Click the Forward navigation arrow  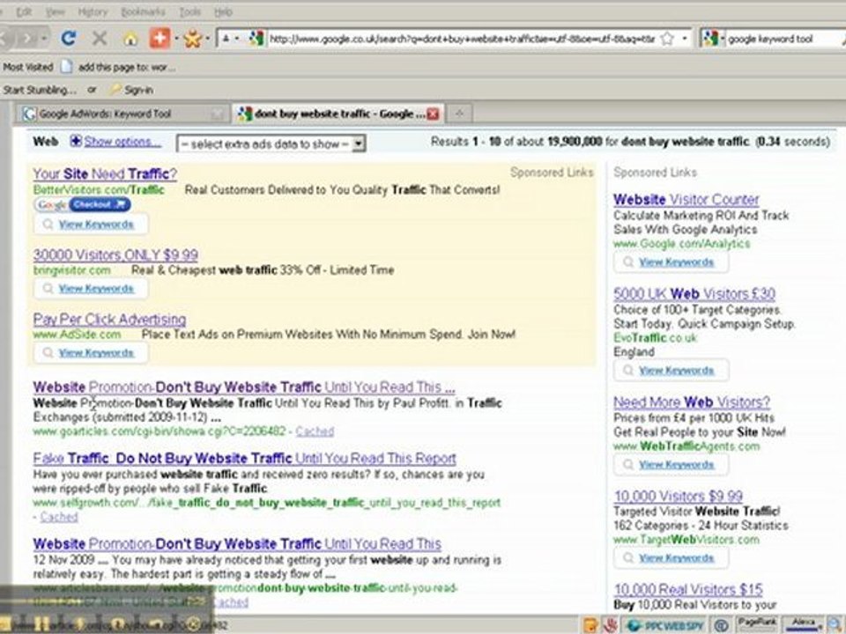click(27, 38)
